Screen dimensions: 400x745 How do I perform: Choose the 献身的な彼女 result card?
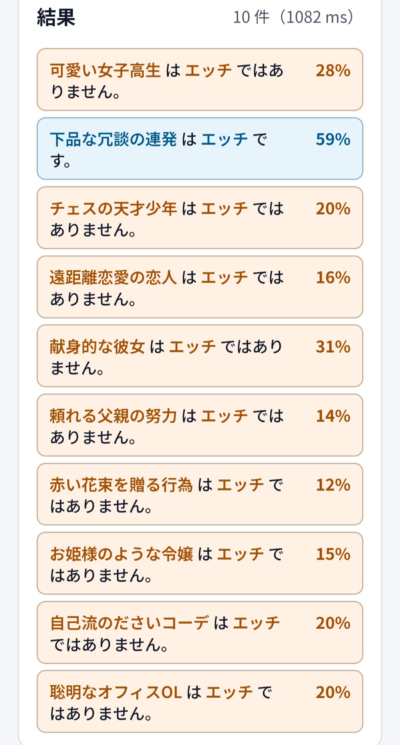200,356
